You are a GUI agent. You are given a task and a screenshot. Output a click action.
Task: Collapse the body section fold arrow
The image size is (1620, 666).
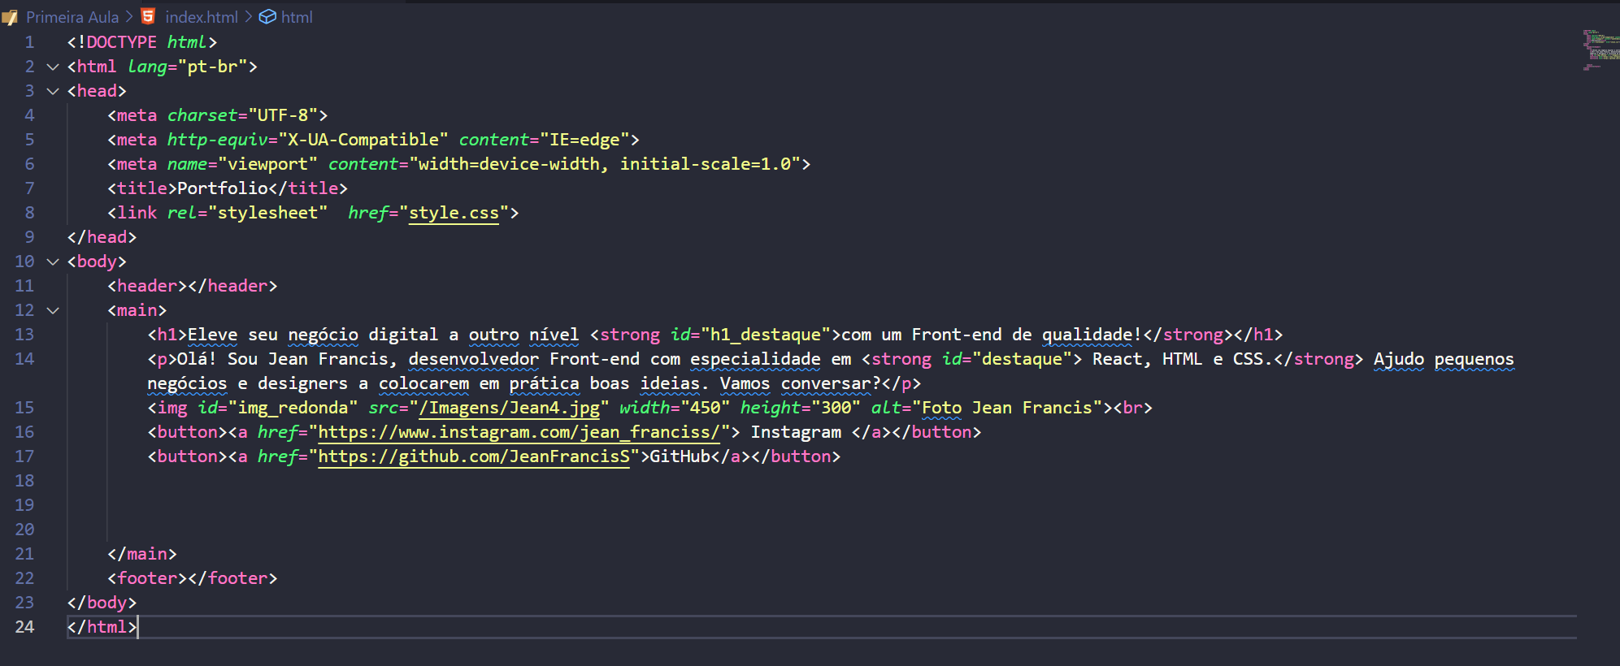(53, 262)
